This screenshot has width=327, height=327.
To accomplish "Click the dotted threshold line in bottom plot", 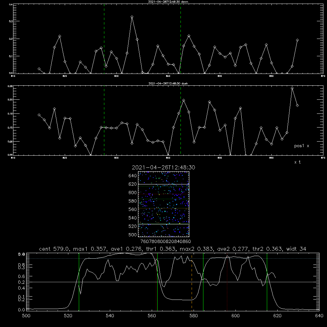I will coord(173,259).
